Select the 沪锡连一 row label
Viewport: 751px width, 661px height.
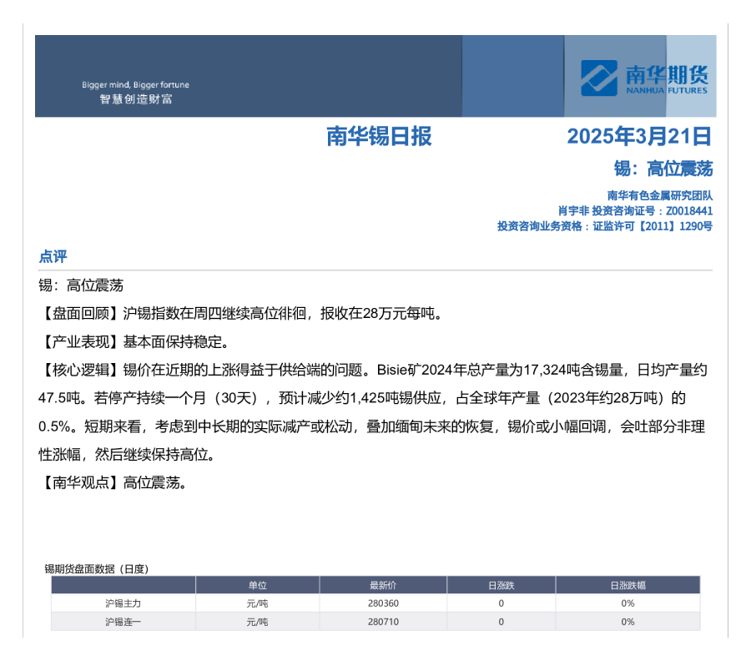(123, 622)
